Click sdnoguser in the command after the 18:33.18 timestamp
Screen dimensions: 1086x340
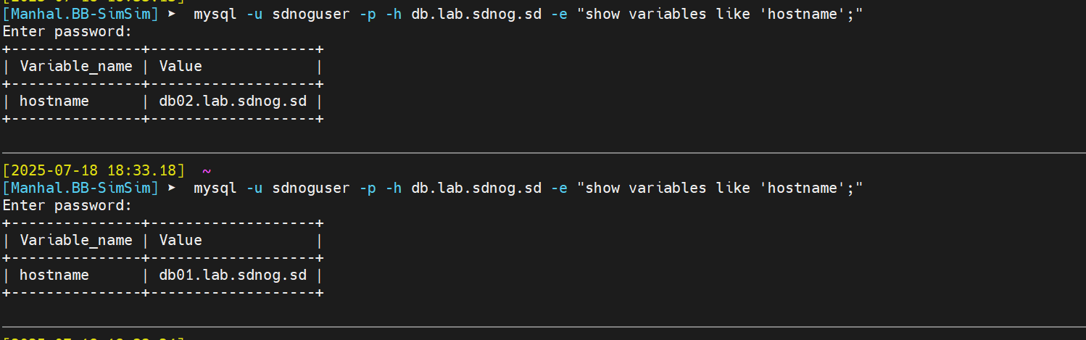click(311, 188)
